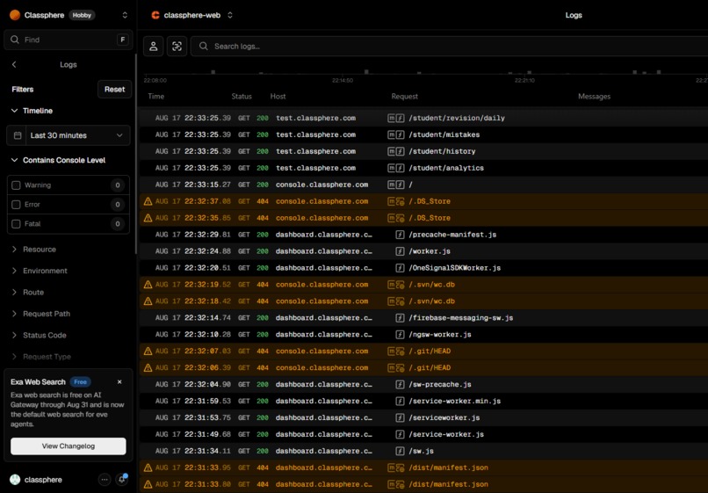Open the /OneSignalSDKWorker.js log row
The width and height of the screenshot is (708, 493).
[423, 268]
